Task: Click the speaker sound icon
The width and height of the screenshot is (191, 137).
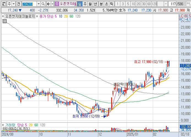Action: 49,4
